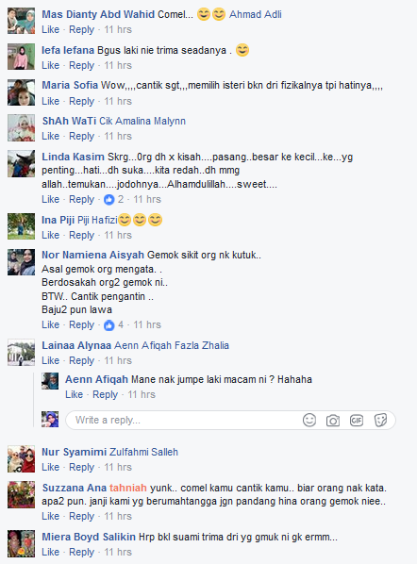
Task: Open sticker picker in reply box
Action: (x=380, y=420)
